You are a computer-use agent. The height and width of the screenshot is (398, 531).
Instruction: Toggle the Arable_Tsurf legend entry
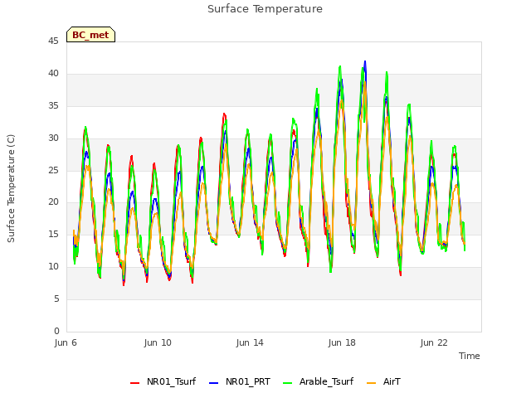pos(319,381)
